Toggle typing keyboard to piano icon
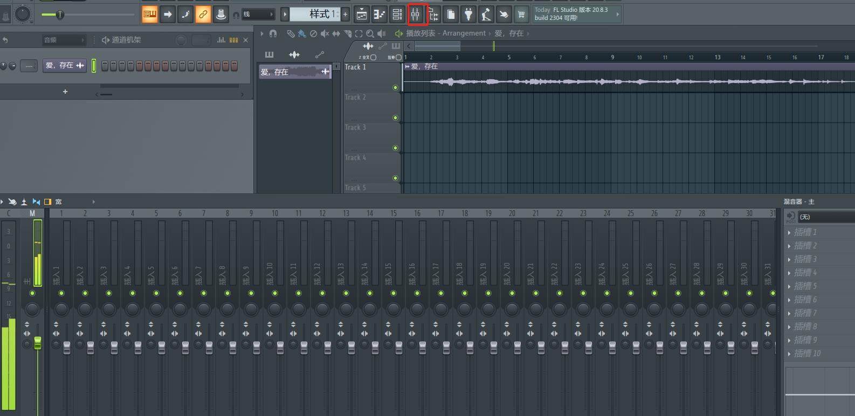Image resolution: width=855 pixels, height=416 pixels. pos(150,15)
